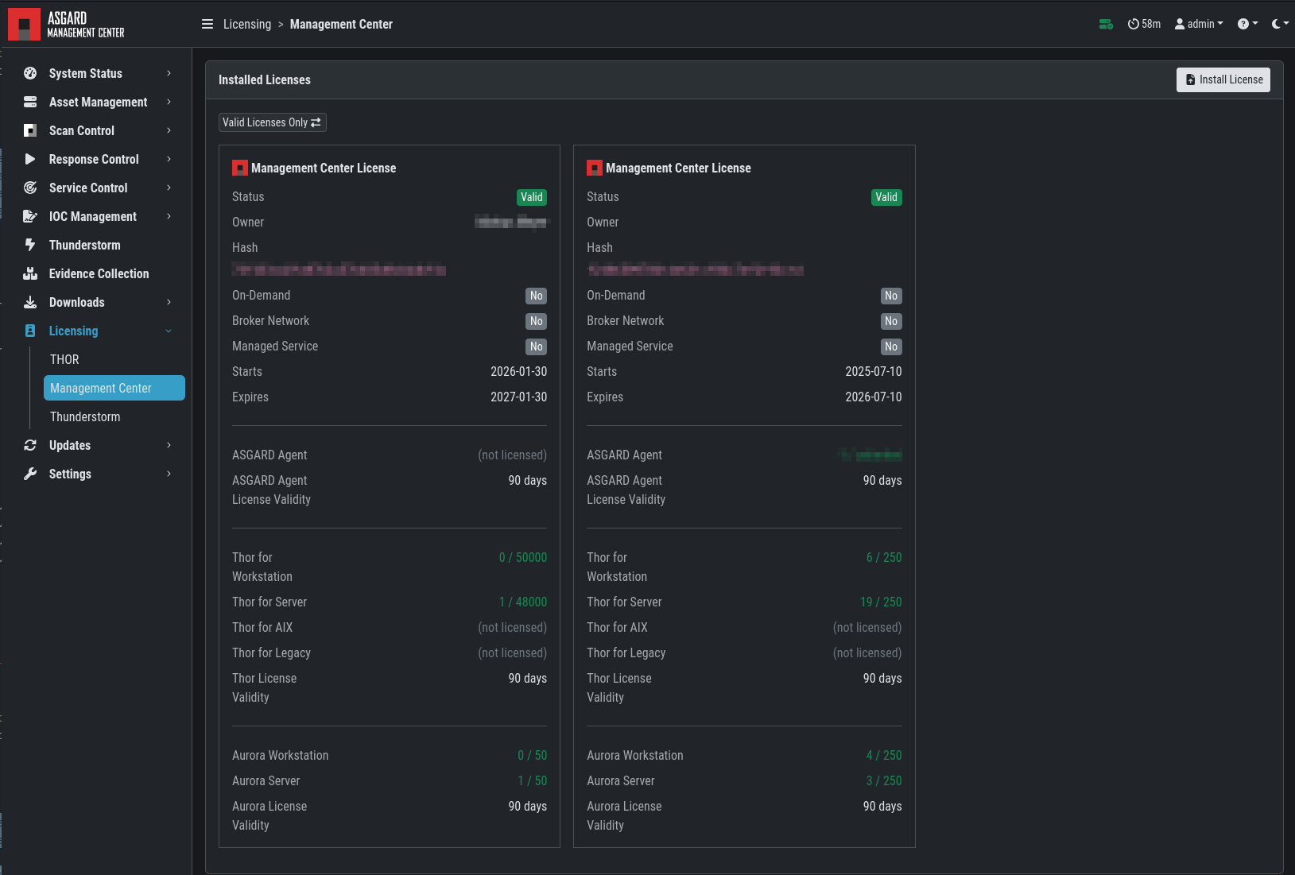Click the Scan Control icon
Screen dimensions: 1295x875
tap(30, 130)
